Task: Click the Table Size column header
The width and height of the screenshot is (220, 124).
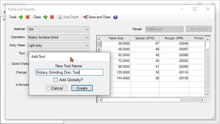Action: click(116, 38)
